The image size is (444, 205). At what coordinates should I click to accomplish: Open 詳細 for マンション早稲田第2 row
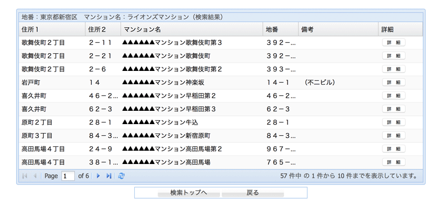[x=393, y=95]
